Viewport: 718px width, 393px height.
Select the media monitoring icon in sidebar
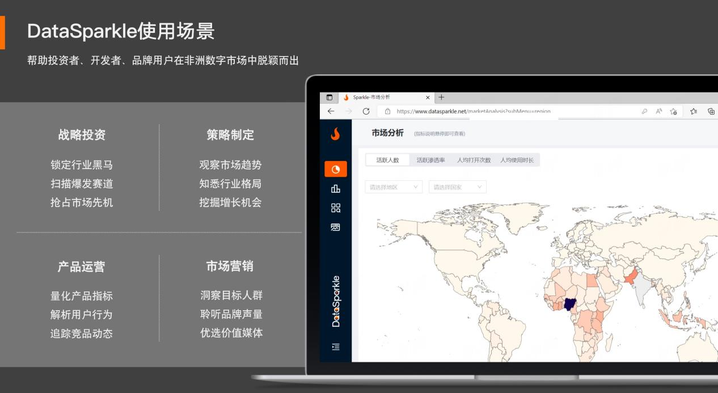336,227
